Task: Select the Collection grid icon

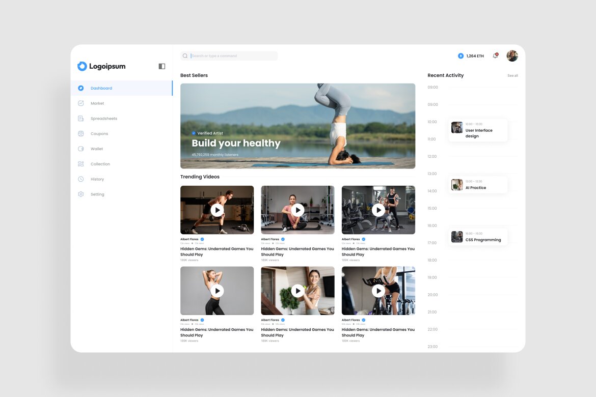Action: [82, 164]
